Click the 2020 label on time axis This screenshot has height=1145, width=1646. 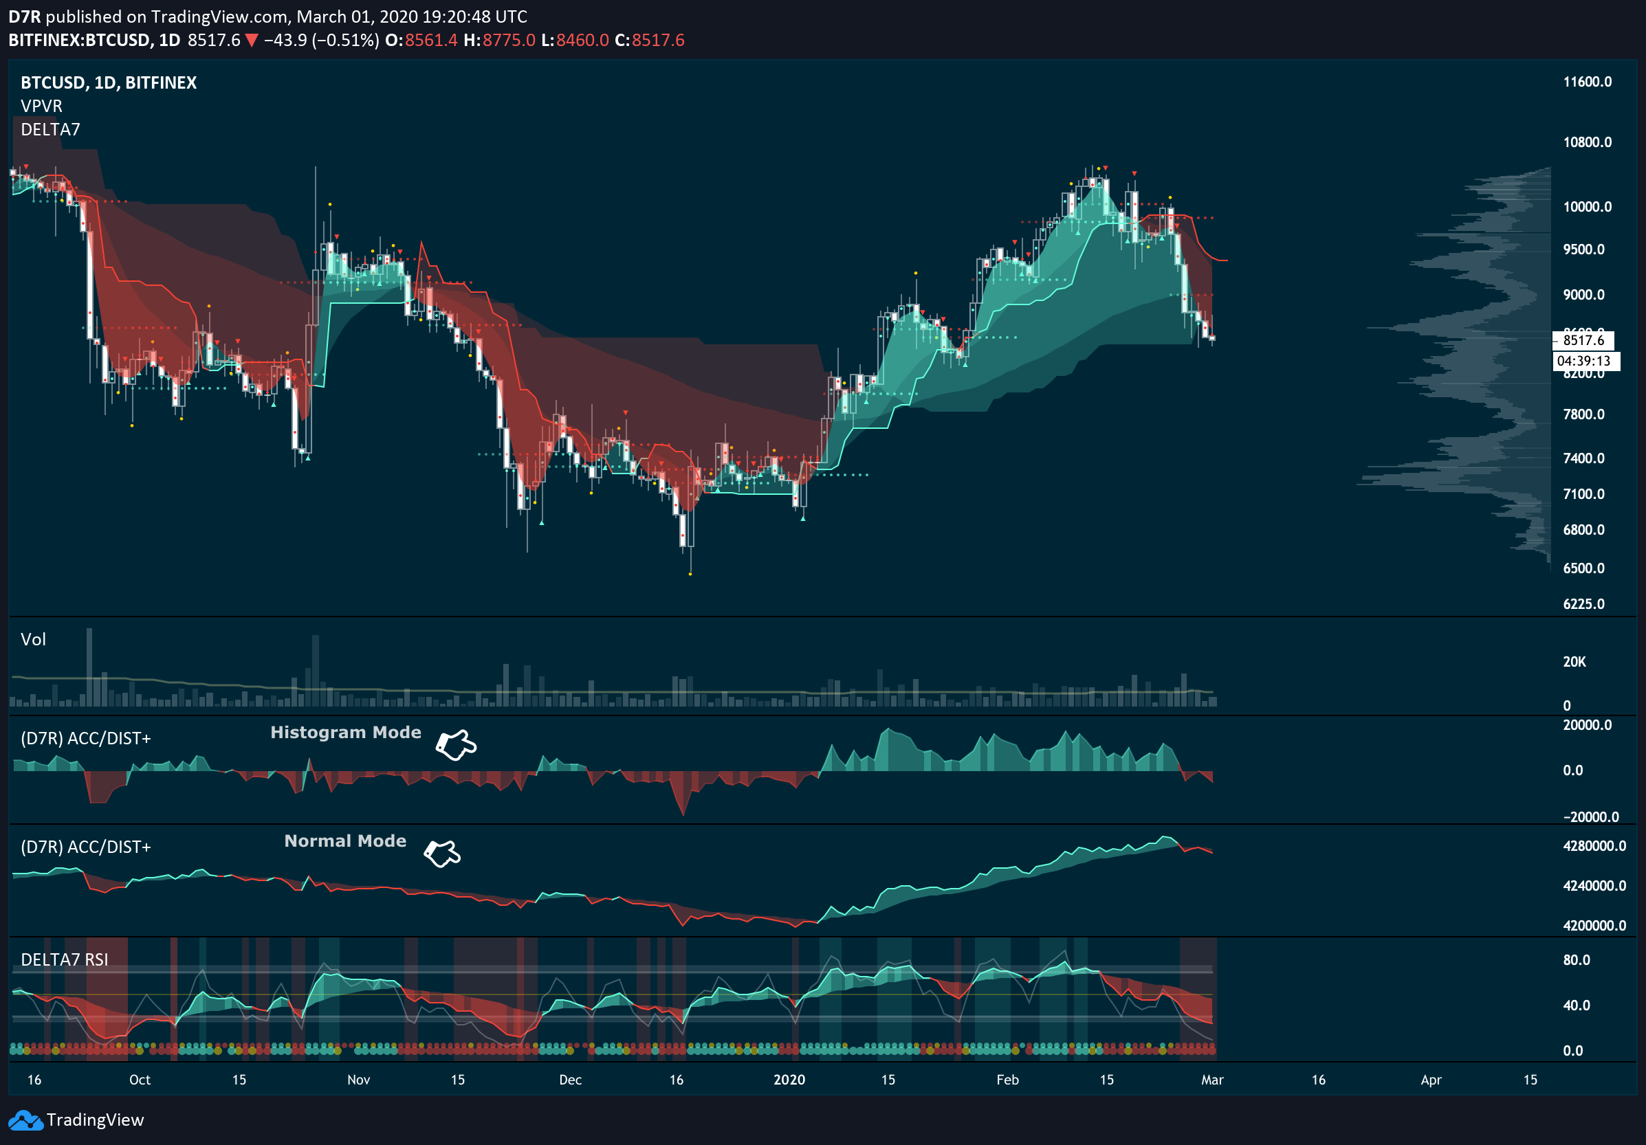click(x=789, y=1080)
